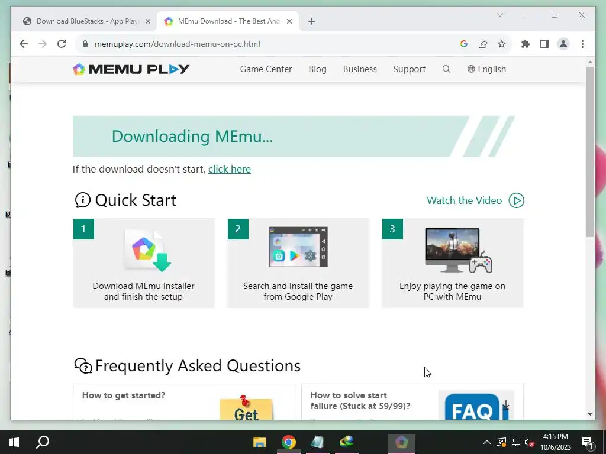This screenshot has height=454, width=606.
Task: Open File Explorer from taskbar
Action: (x=259, y=442)
